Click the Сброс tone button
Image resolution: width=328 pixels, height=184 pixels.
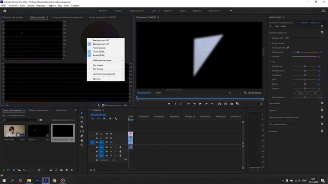(300, 93)
